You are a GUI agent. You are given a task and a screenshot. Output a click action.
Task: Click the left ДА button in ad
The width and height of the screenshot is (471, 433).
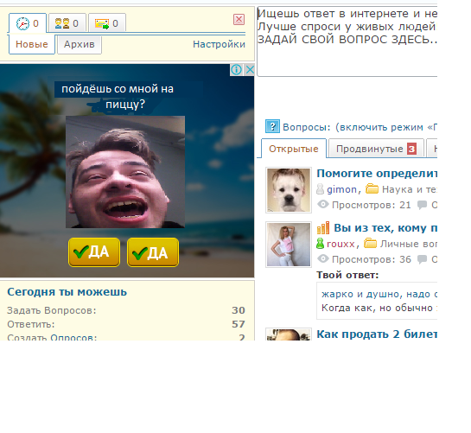click(94, 252)
